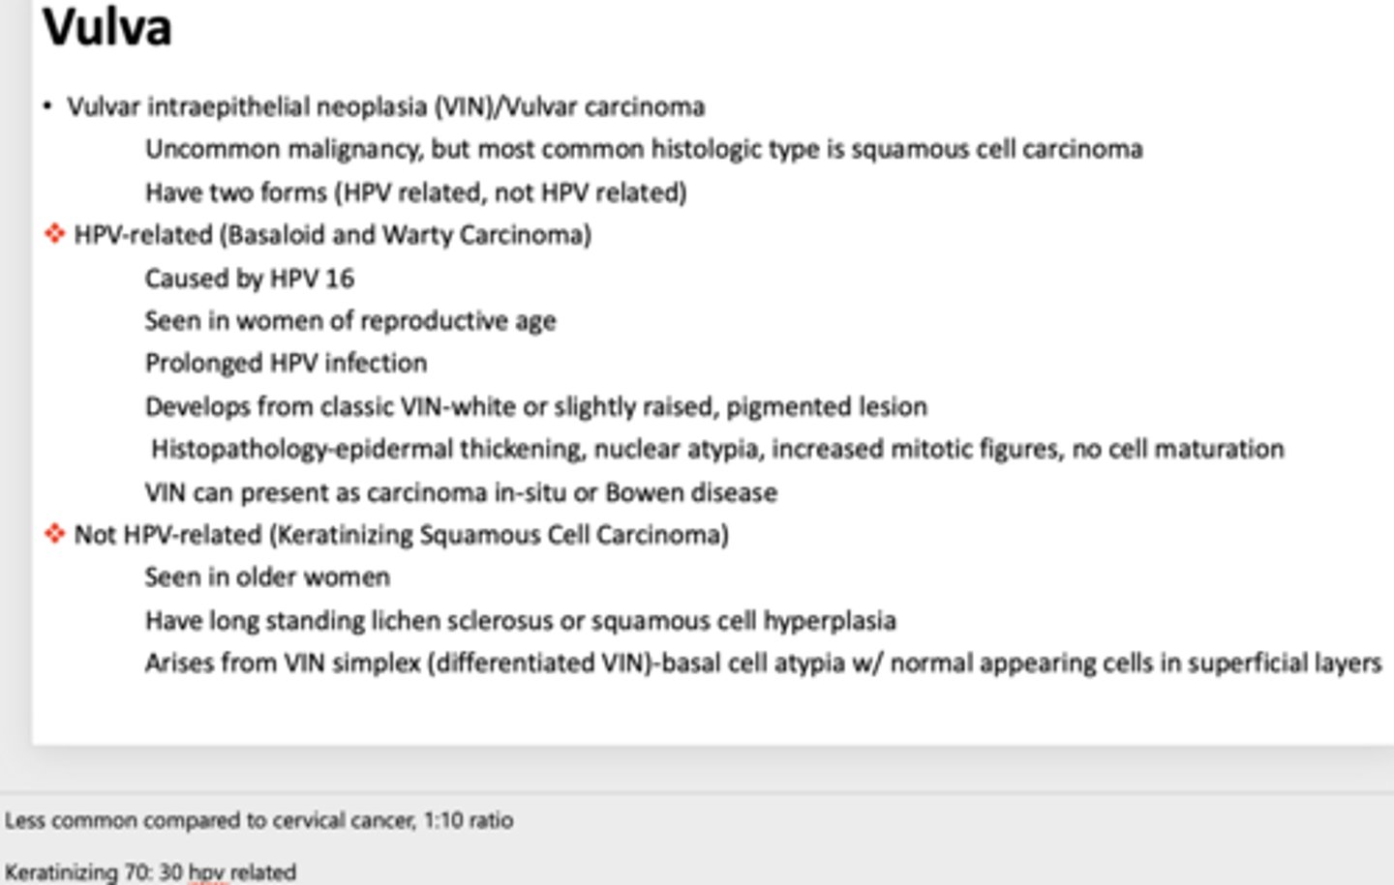Select the 'Develops from classic VIN-white' line

536,406
